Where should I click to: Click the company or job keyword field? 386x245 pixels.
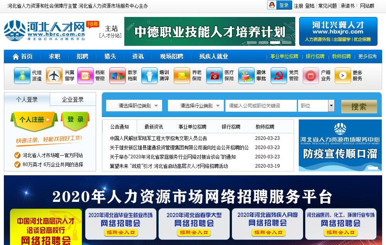pyautogui.click(x=261, y=106)
